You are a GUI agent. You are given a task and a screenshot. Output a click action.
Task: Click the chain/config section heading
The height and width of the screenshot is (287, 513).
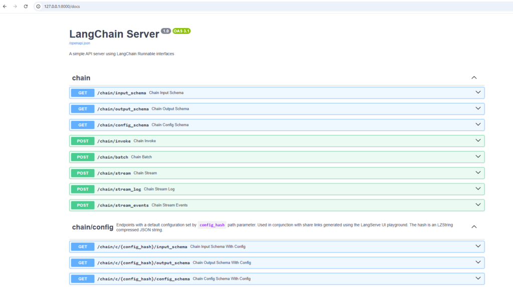[x=93, y=227]
